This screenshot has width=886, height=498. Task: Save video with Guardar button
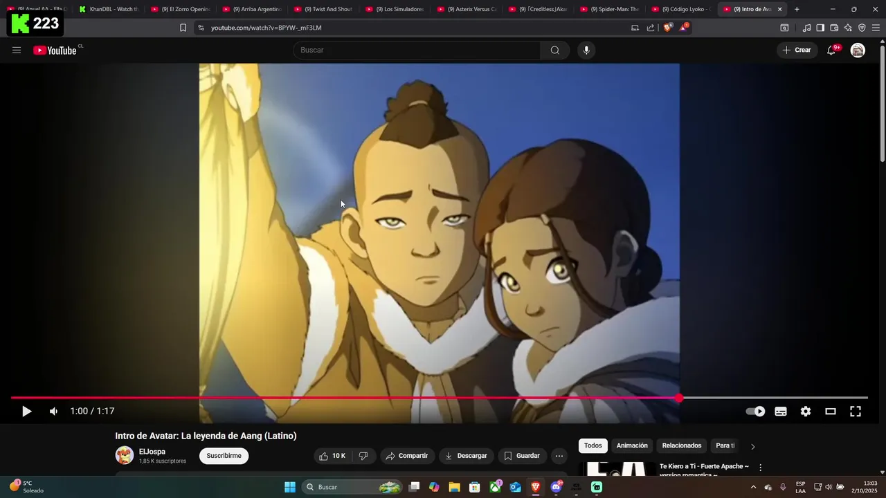click(x=521, y=456)
